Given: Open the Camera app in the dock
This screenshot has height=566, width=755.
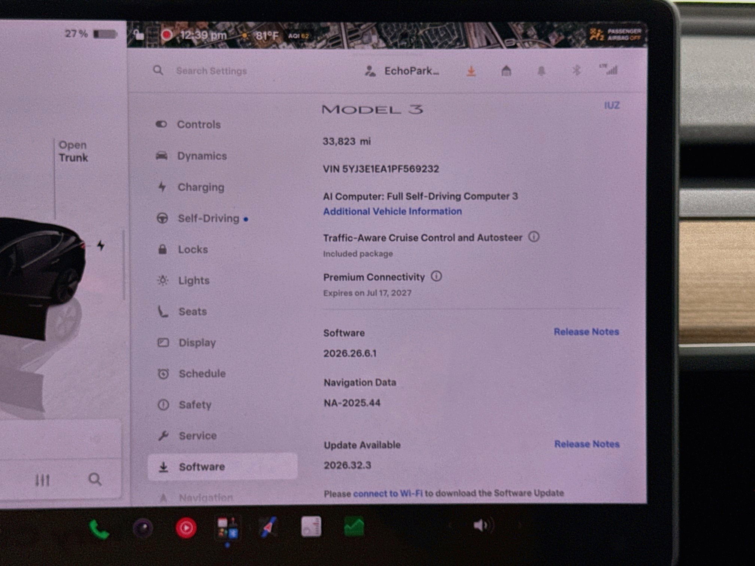Looking at the screenshot, I should 143,528.
